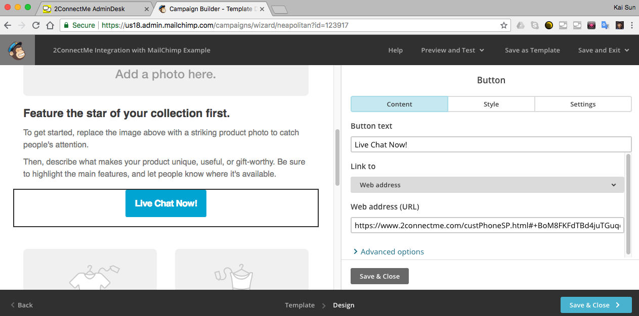Click the Button panel vertical scrollbar
The image size is (639, 316).
point(628,204)
